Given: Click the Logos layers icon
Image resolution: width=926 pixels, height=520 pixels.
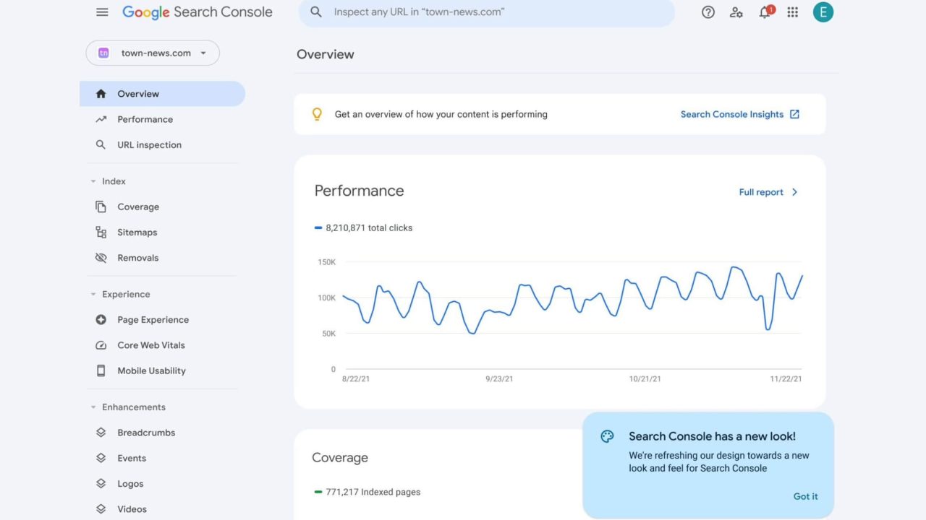Looking at the screenshot, I should tap(101, 484).
